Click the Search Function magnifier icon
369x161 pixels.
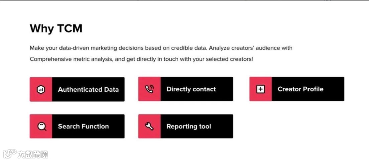click(x=41, y=126)
